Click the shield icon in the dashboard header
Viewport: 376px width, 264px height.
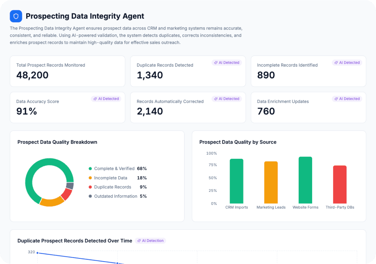pyautogui.click(x=16, y=16)
